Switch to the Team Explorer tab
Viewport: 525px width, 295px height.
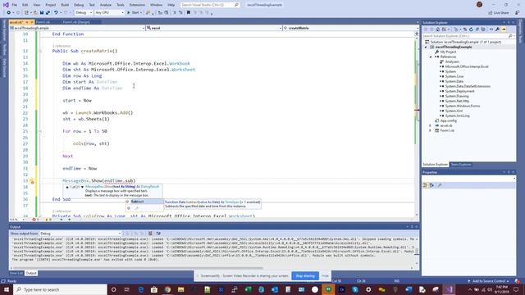461,165
